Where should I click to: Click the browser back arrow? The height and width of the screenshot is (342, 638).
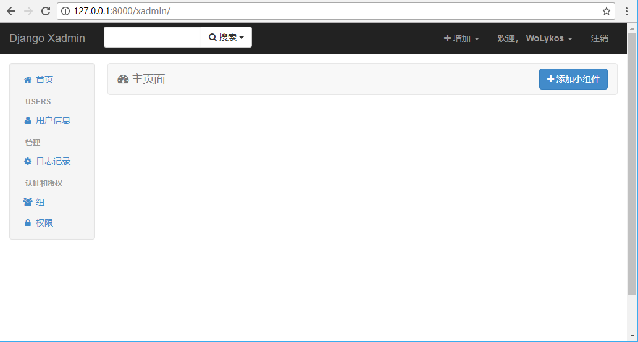pyautogui.click(x=11, y=11)
